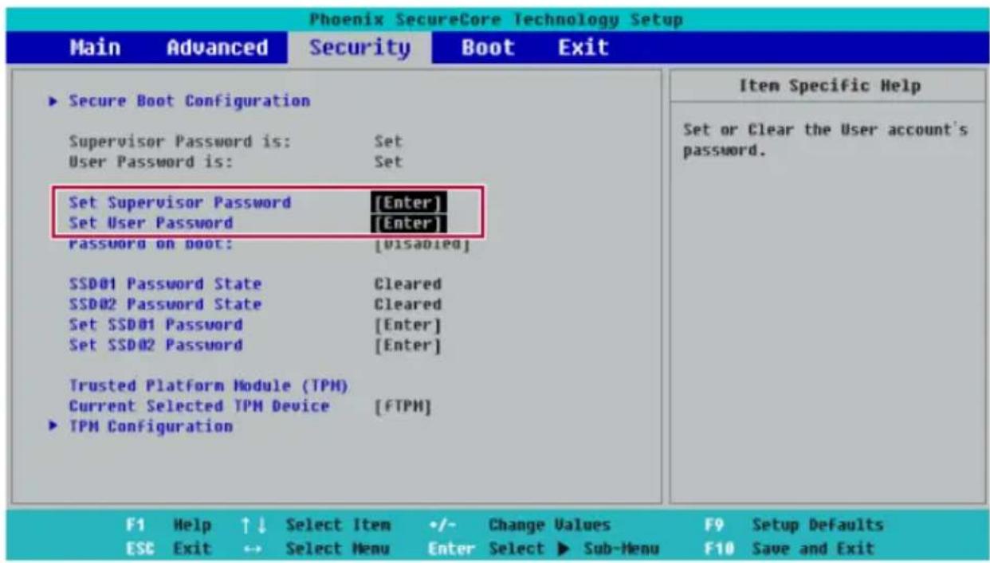Screen dimensions: 990x563
Task: Expand the Secure Boot Configuration submenu arrow
Action: [x=53, y=101]
